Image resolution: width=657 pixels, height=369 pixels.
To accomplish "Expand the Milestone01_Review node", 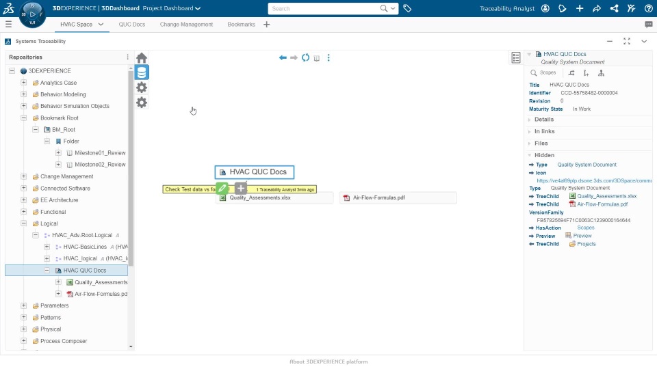I will click(x=58, y=152).
